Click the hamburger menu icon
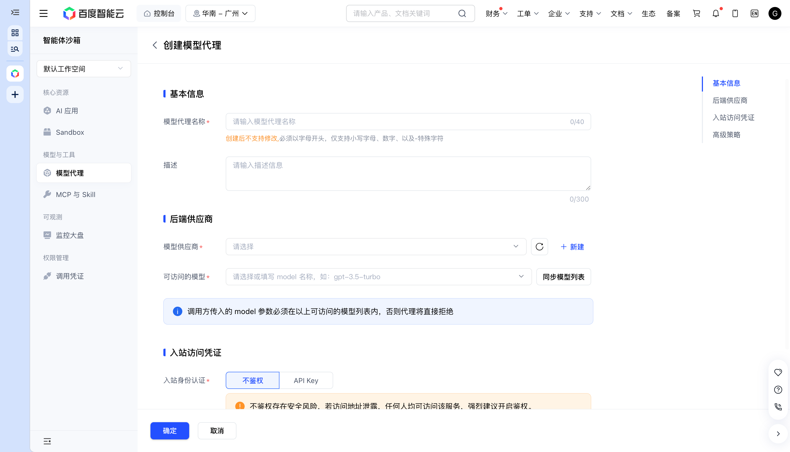The image size is (790, 452). click(44, 13)
